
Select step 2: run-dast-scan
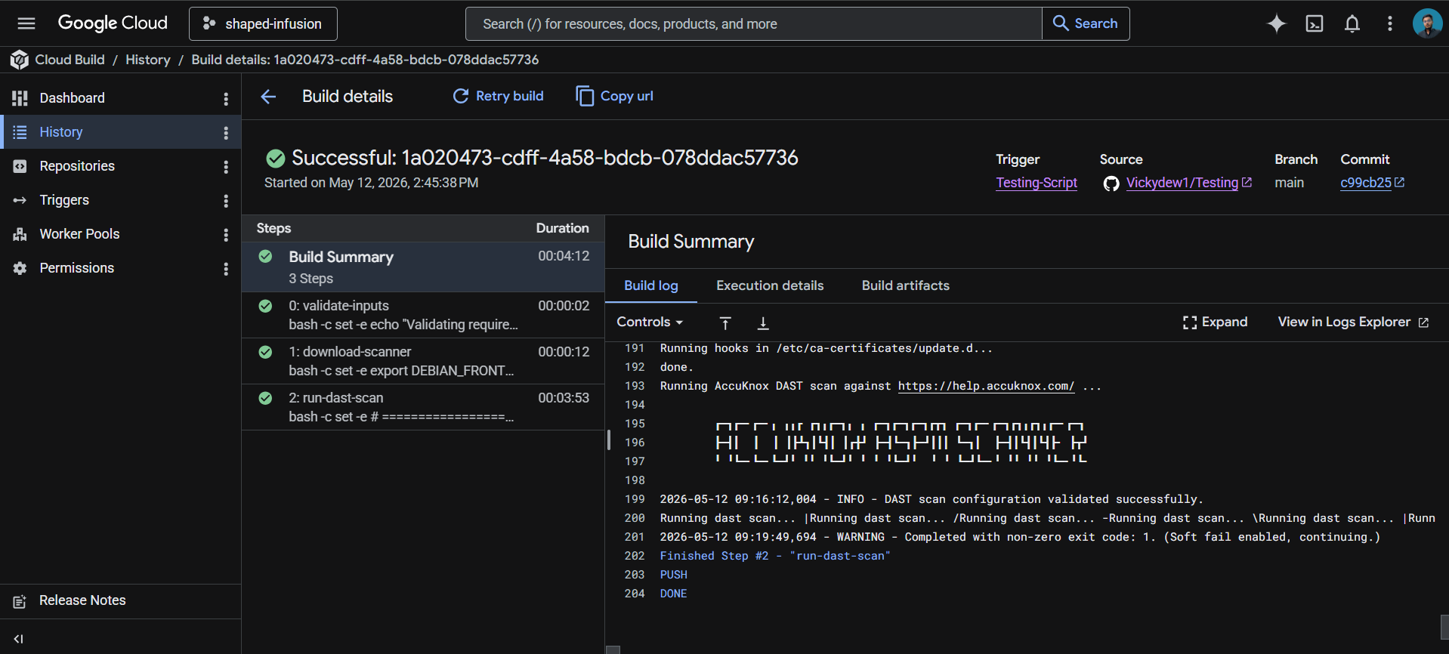[x=423, y=407]
